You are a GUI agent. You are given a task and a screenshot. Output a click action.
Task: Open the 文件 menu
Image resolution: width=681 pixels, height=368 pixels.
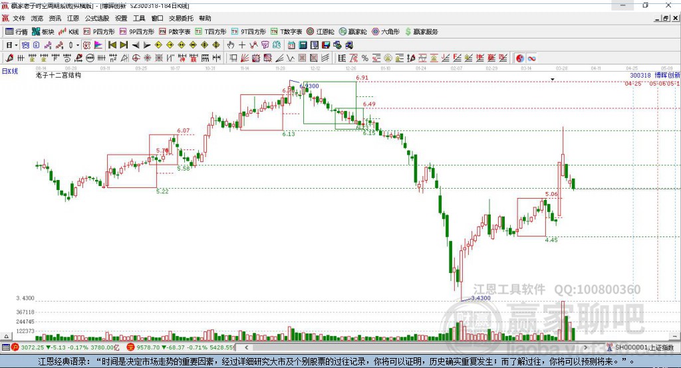19,18
